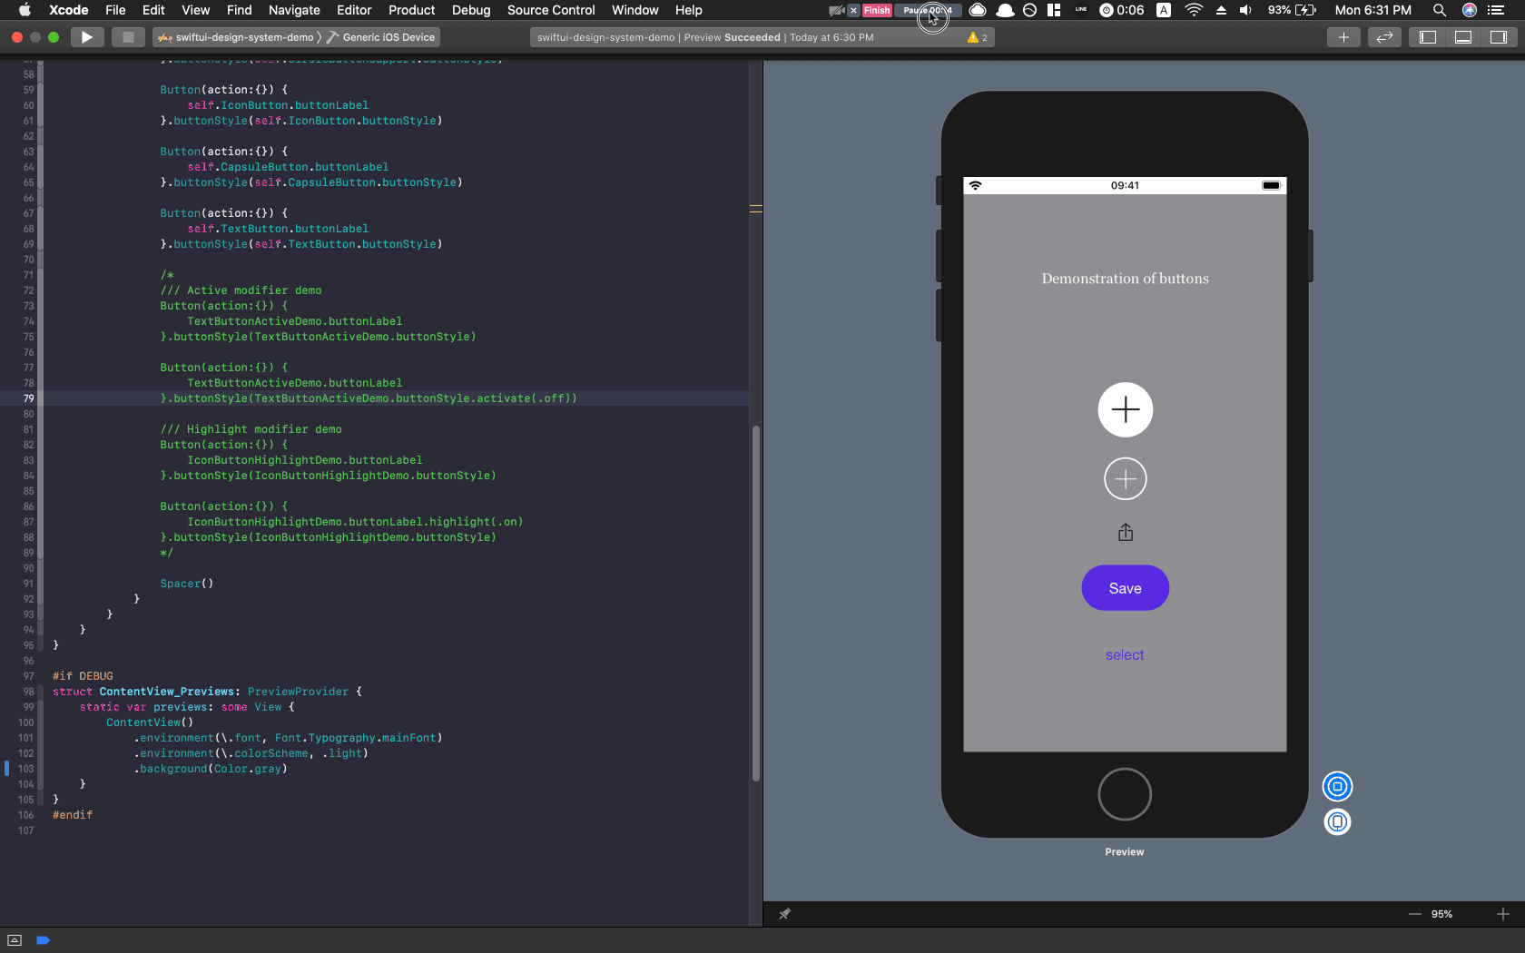1525x953 pixels.
Task: Preview on device using the device icon
Action: tap(1337, 822)
